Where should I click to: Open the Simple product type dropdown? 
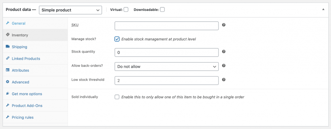pyautogui.click(x=70, y=10)
